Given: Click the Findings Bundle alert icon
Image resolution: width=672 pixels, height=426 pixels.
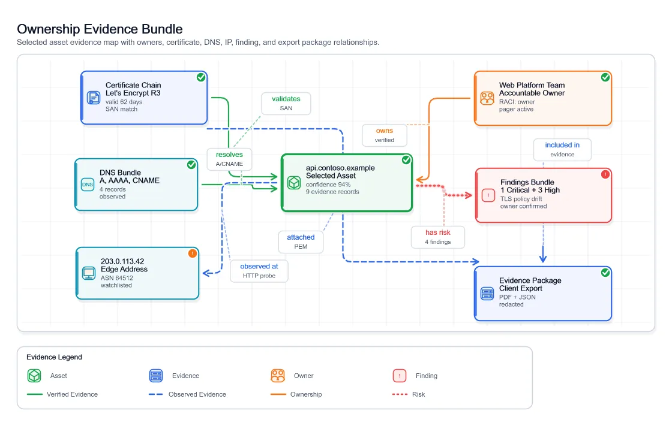Looking at the screenshot, I should [488, 195].
